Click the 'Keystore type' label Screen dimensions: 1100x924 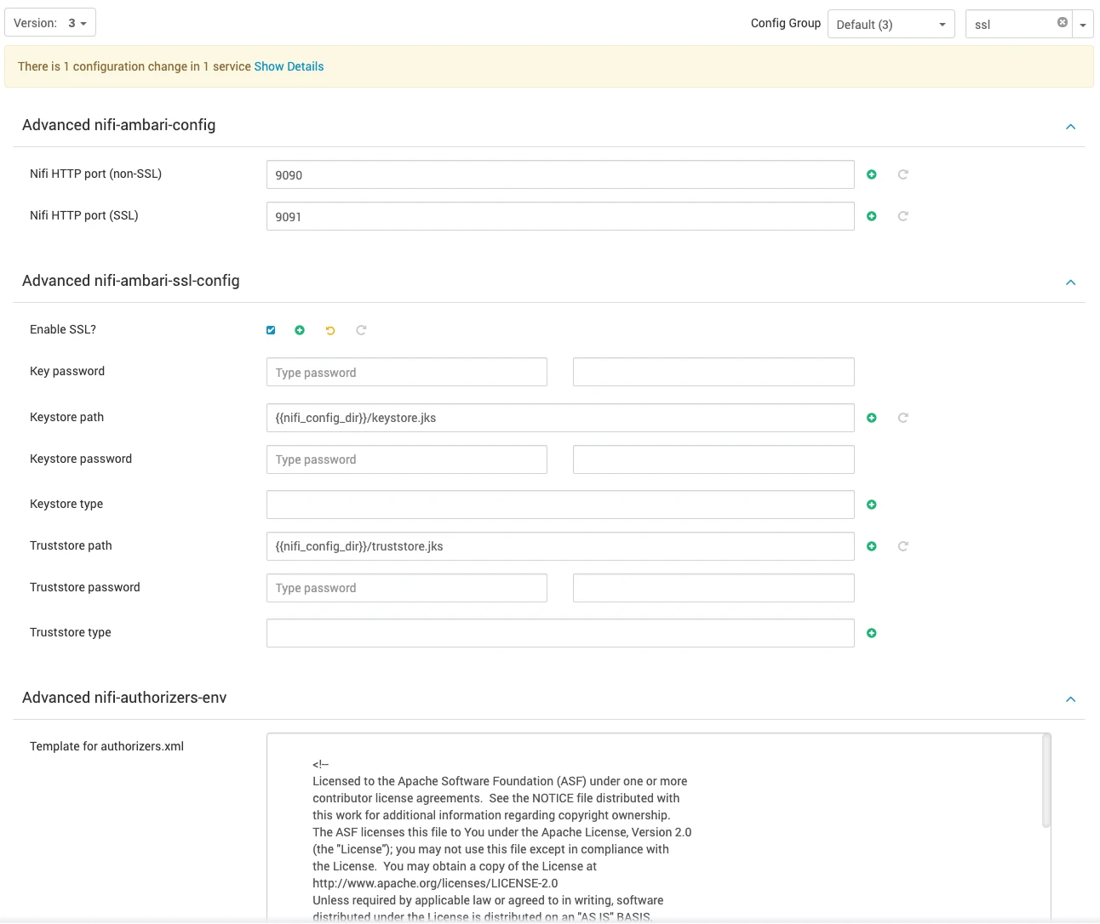tap(66, 504)
